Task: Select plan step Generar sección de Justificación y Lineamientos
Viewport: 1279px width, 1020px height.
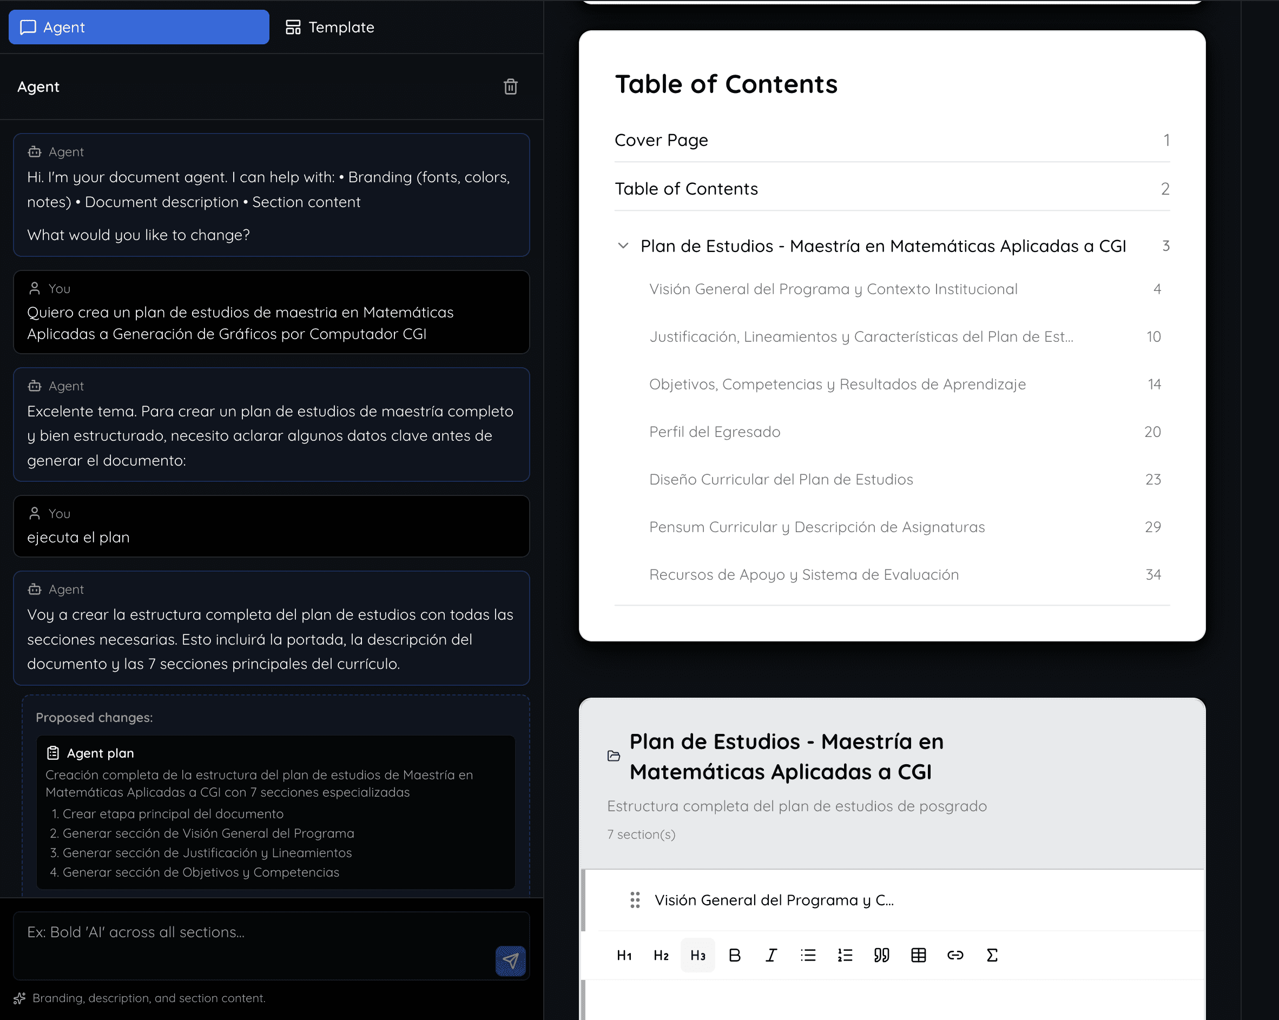Action: tap(201, 853)
